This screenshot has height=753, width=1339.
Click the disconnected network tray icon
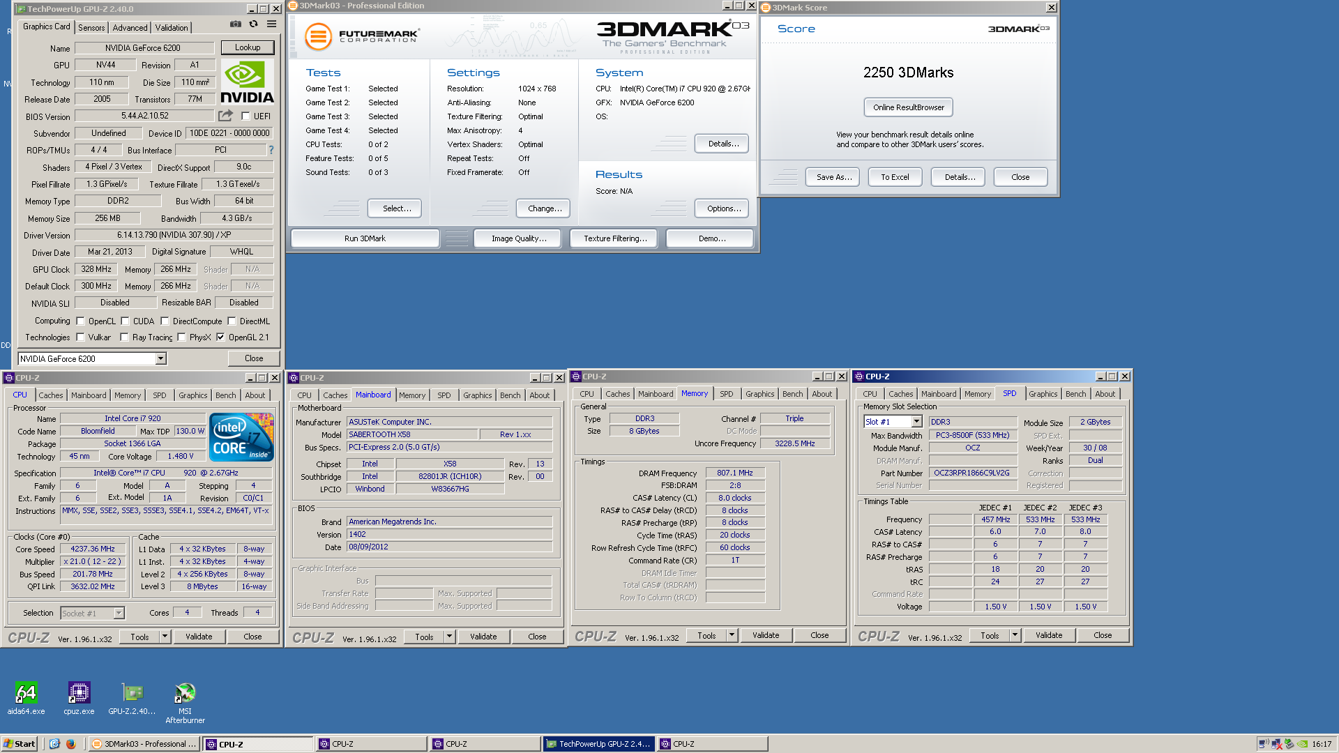pos(1276,744)
